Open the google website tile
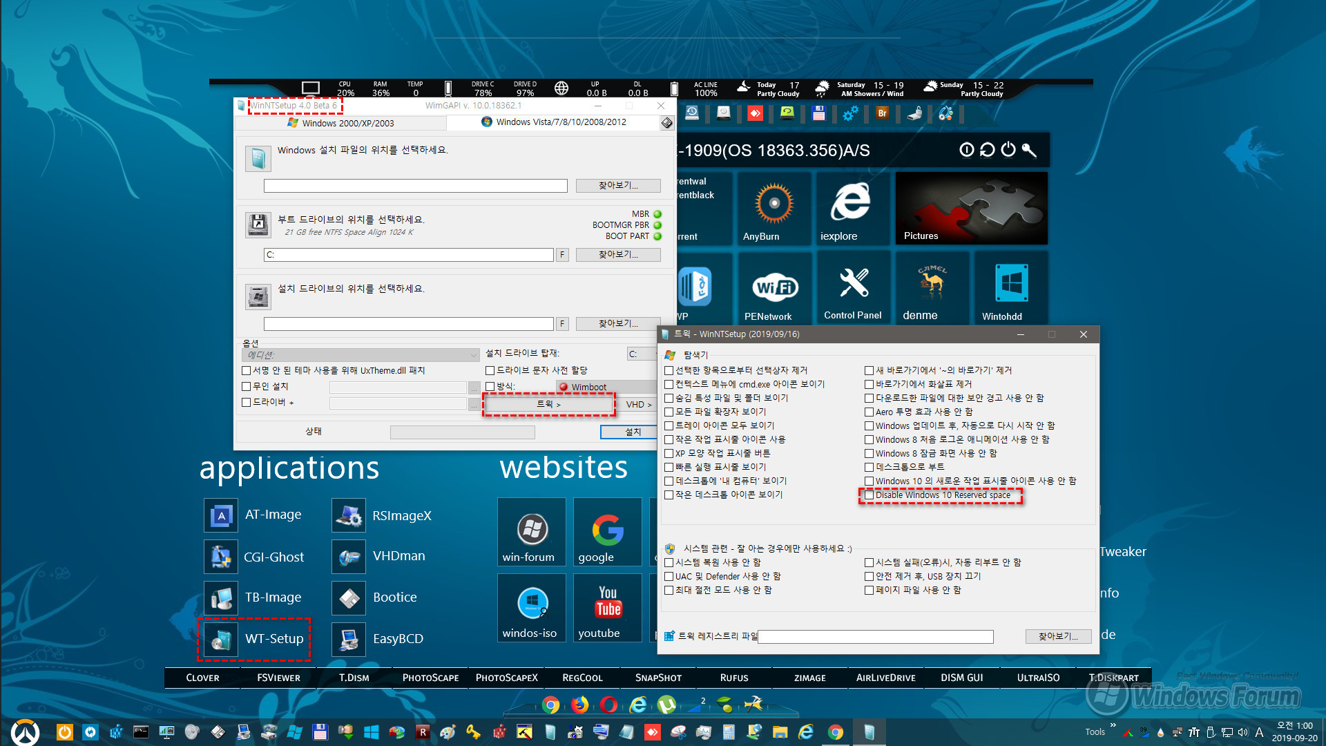This screenshot has height=746, width=1326. click(608, 532)
